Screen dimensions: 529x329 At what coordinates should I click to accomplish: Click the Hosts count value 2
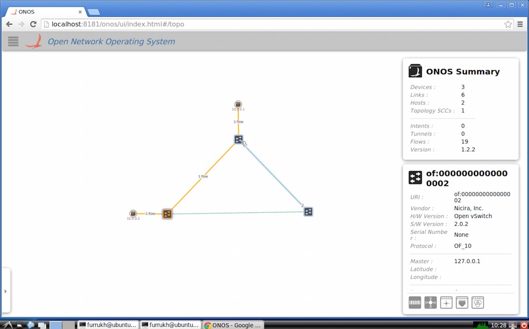(463, 103)
